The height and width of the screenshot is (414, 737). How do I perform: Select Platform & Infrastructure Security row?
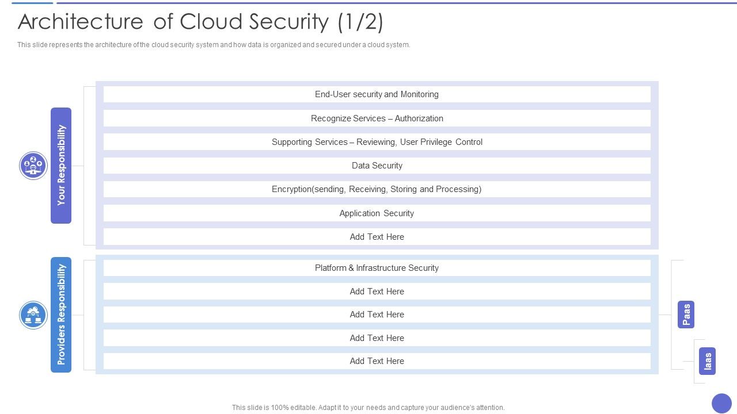point(377,268)
